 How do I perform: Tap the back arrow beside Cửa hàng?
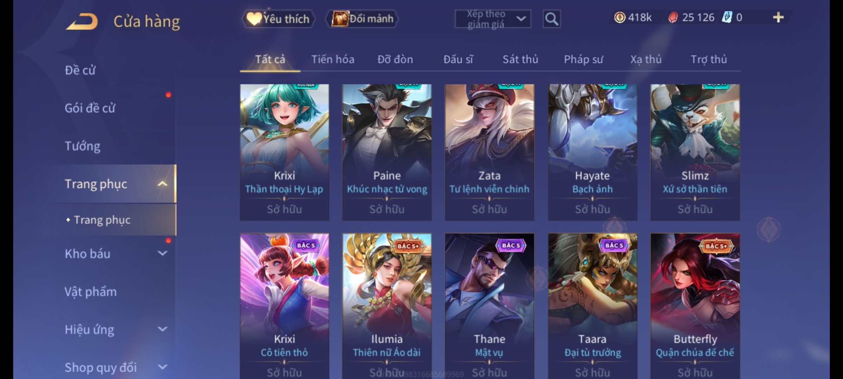(81, 21)
